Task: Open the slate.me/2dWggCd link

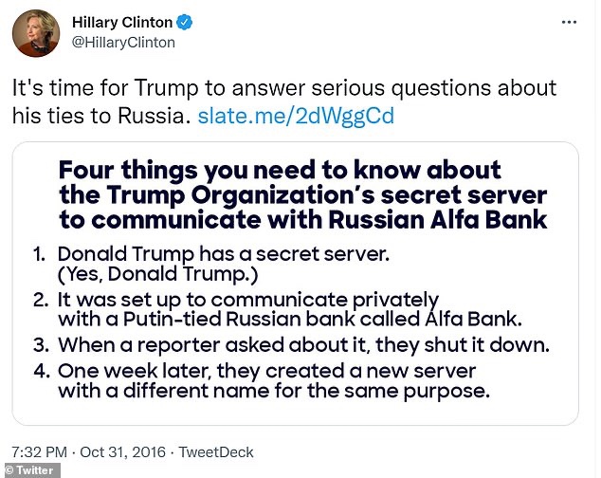Action: click(296, 117)
